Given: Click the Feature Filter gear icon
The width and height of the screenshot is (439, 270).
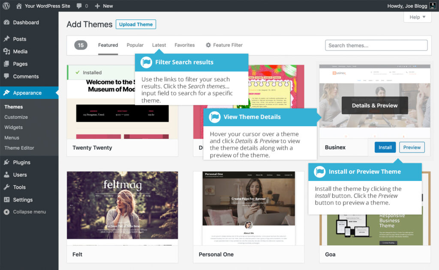Looking at the screenshot, I should [208, 45].
